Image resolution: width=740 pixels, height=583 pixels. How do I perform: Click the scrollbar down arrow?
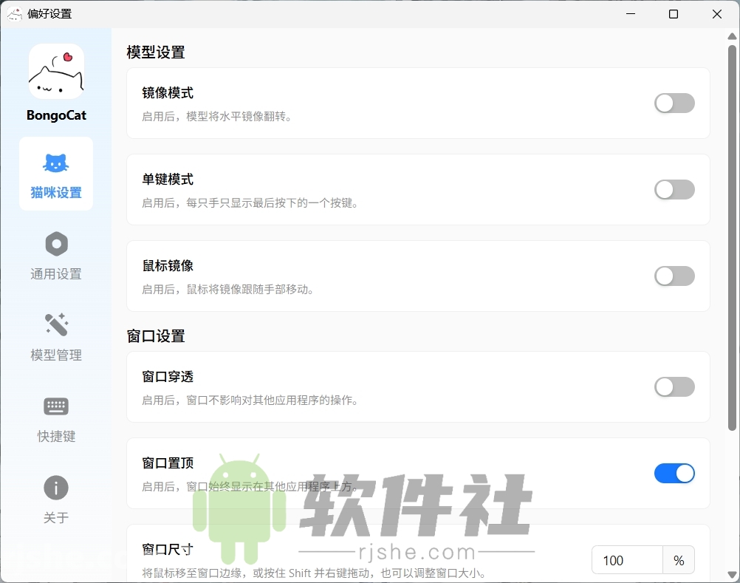coord(733,576)
